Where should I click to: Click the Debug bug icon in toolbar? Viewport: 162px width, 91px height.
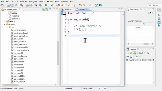click(x=40, y=5)
